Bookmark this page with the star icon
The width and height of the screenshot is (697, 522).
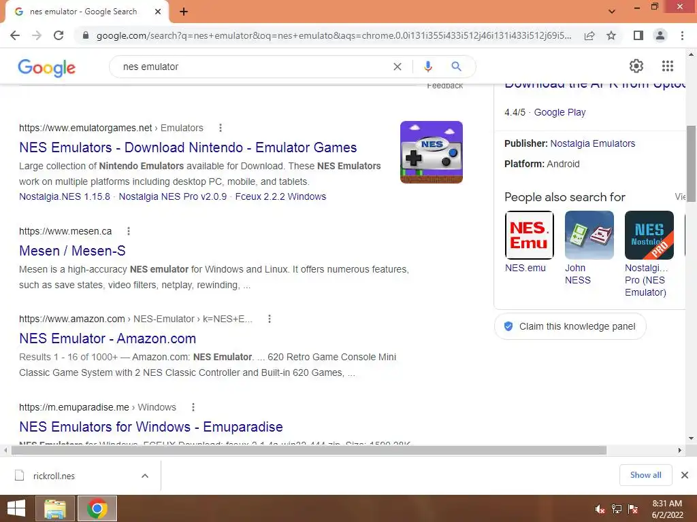click(611, 35)
